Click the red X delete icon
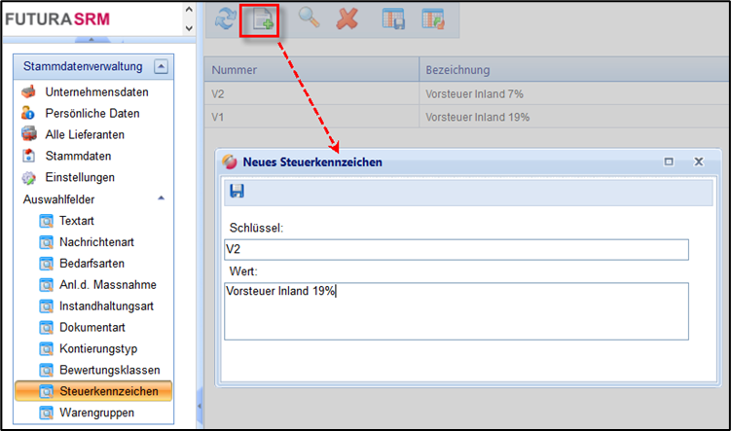731x431 pixels. [347, 20]
